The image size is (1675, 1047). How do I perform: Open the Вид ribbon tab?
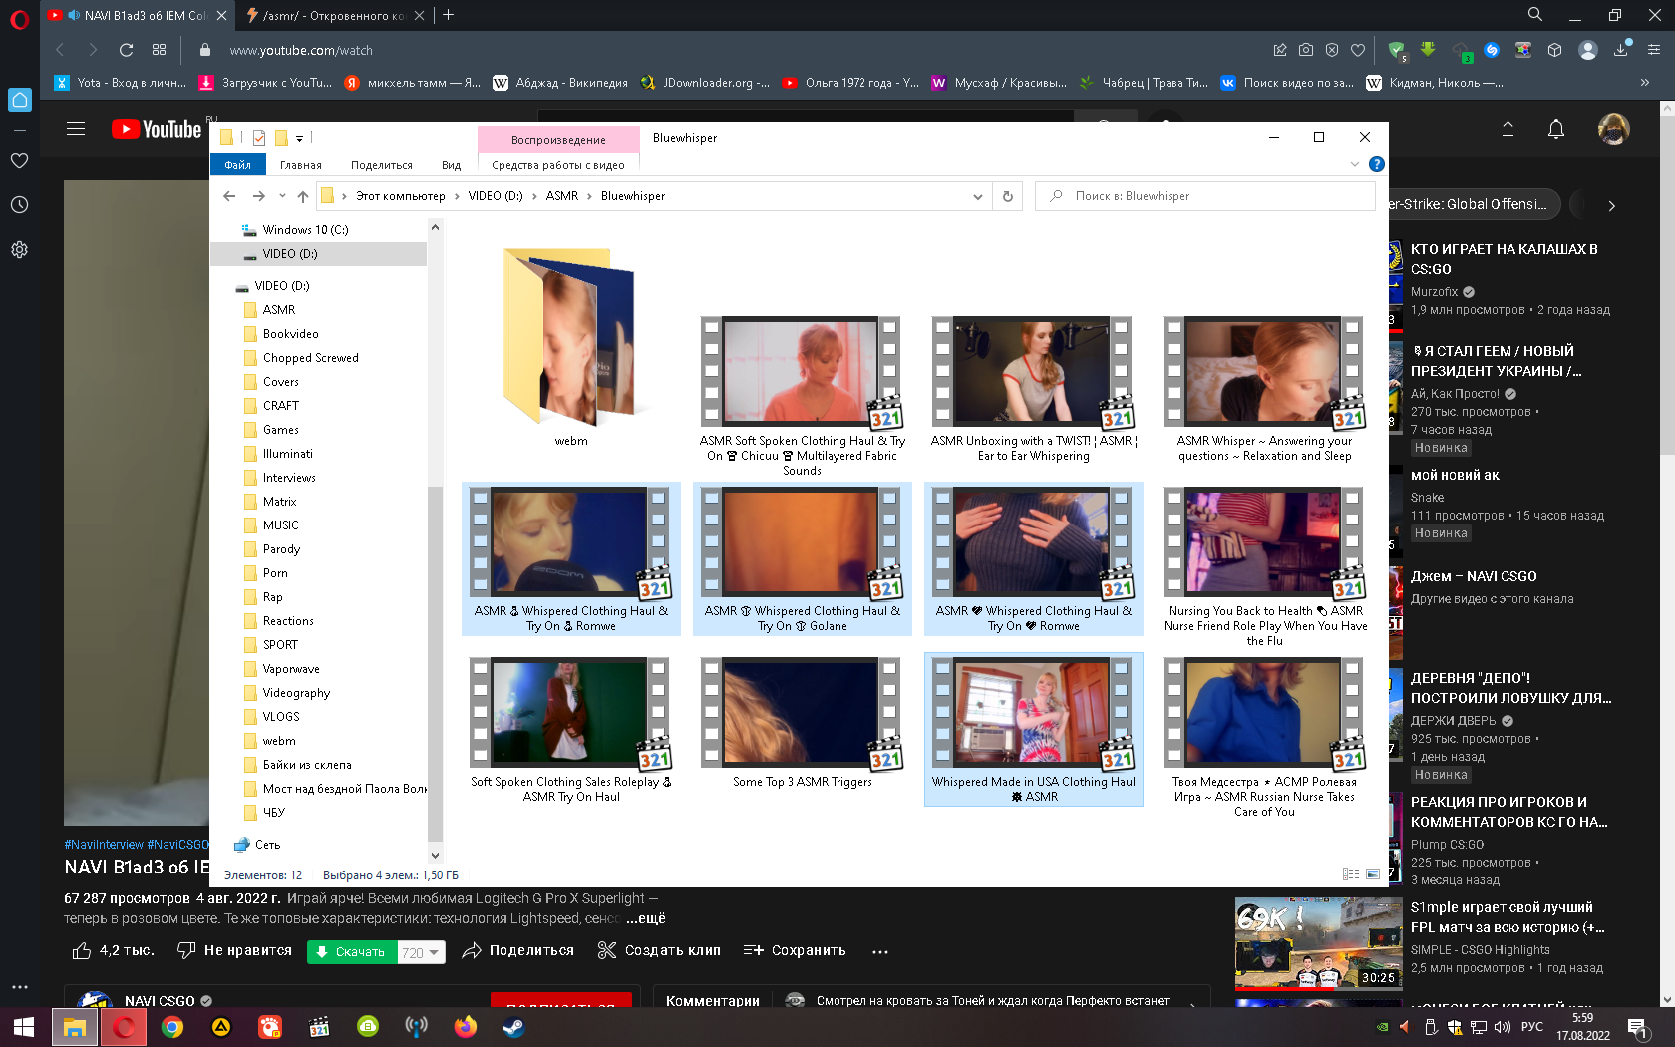[451, 165]
